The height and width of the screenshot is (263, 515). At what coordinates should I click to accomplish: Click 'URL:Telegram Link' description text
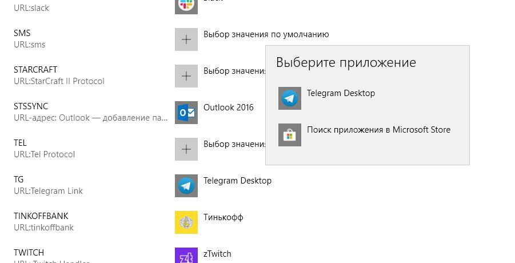coord(48,191)
